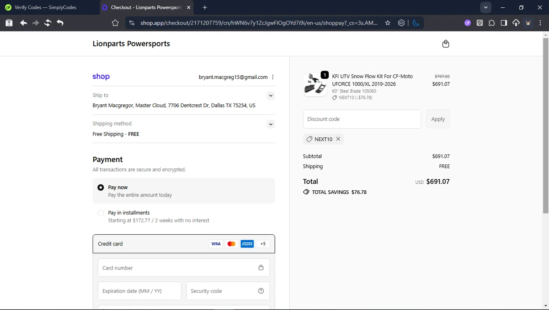The width and height of the screenshot is (549, 310).
Task: Open a new browser tab
Action: (x=205, y=7)
